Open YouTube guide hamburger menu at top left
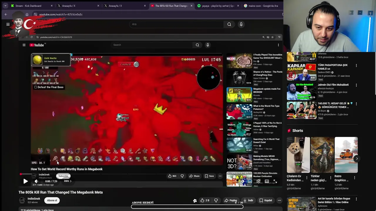This screenshot has height=211, width=376. [x=8, y=24]
